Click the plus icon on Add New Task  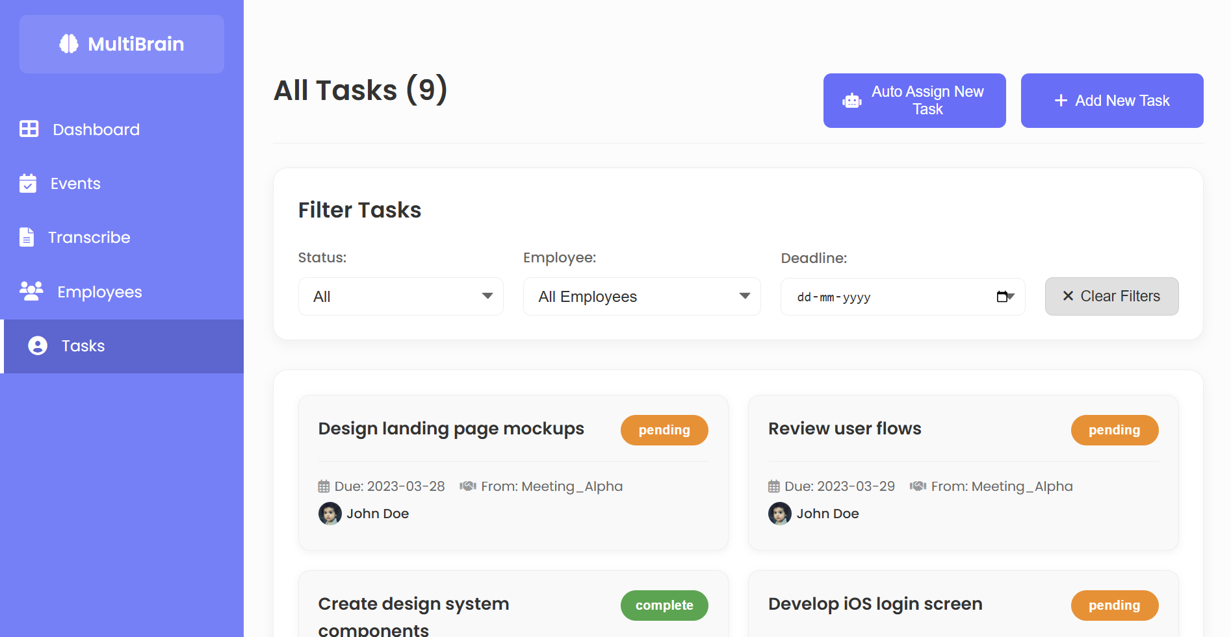(1061, 101)
